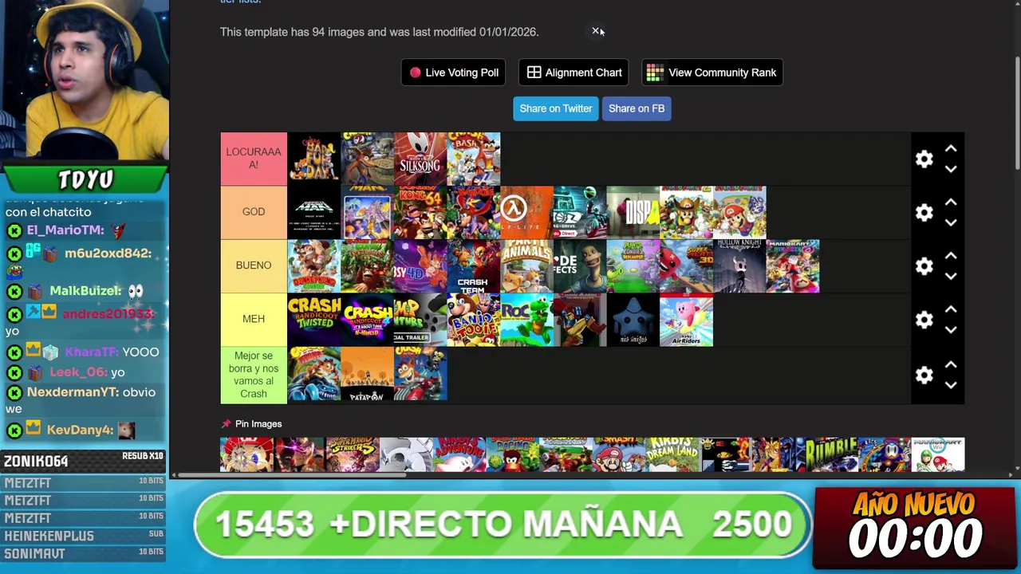
Task: Select the Half-Life lambda thumbnail
Action: pos(526,212)
